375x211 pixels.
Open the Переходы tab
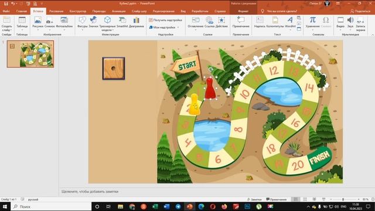pyautogui.click(x=99, y=11)
